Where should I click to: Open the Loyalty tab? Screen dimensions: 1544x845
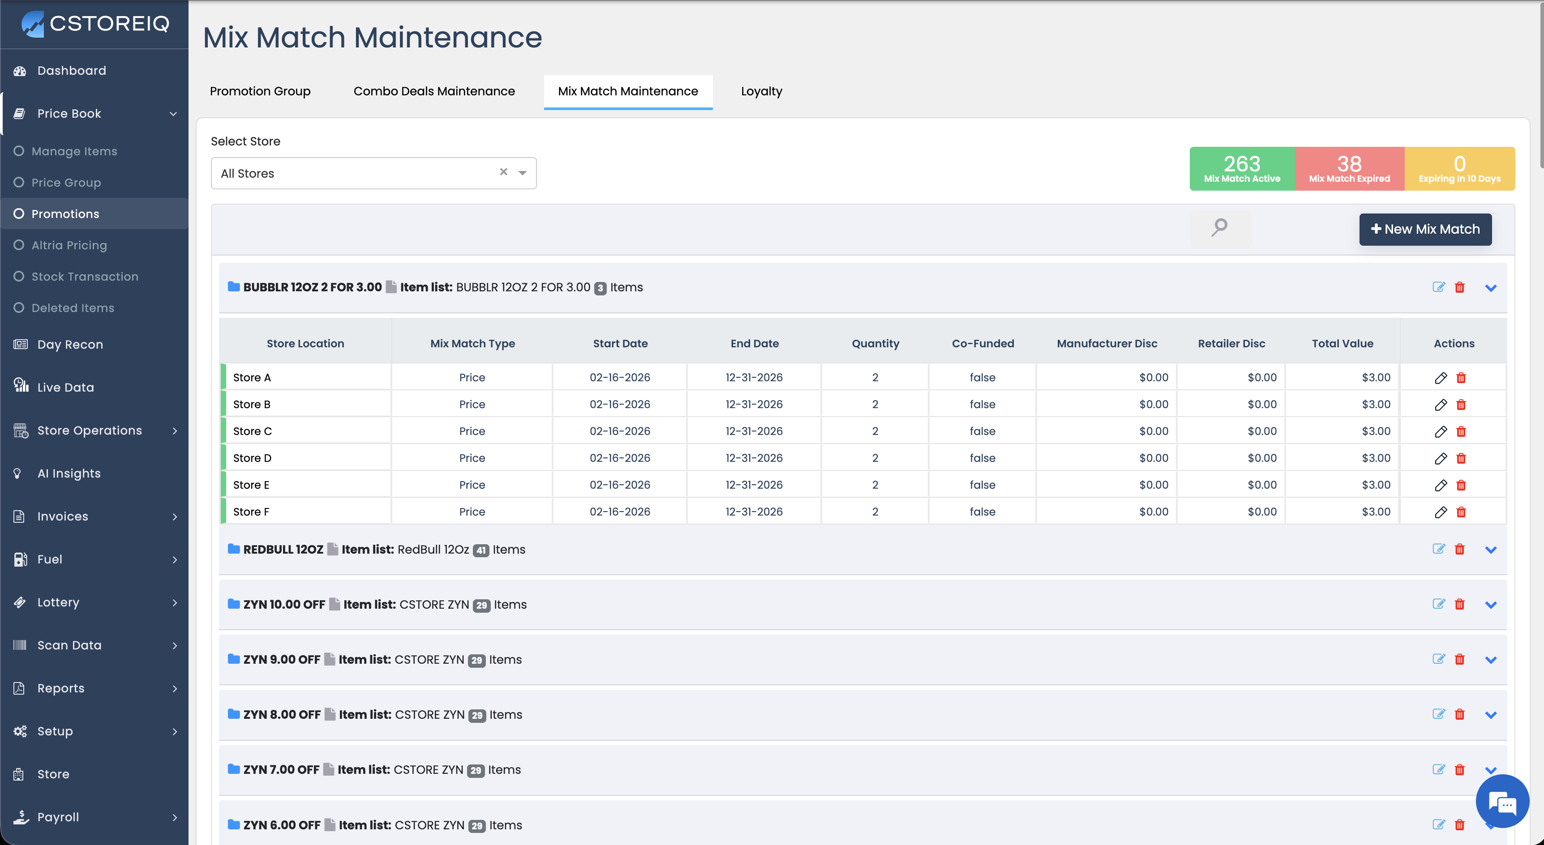761,91
